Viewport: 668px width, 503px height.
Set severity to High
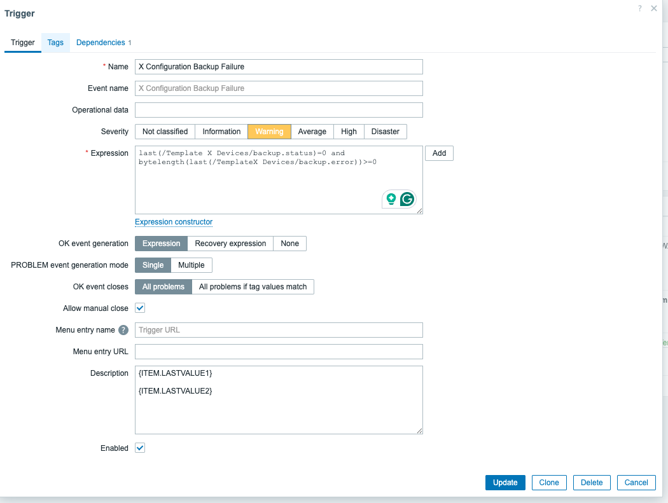click(x=349, y=132)
